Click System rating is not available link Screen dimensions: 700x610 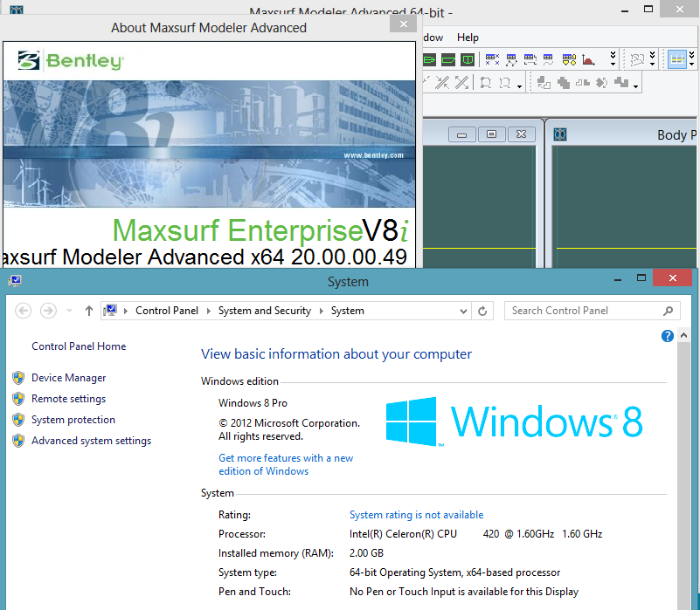coord(416,515)
